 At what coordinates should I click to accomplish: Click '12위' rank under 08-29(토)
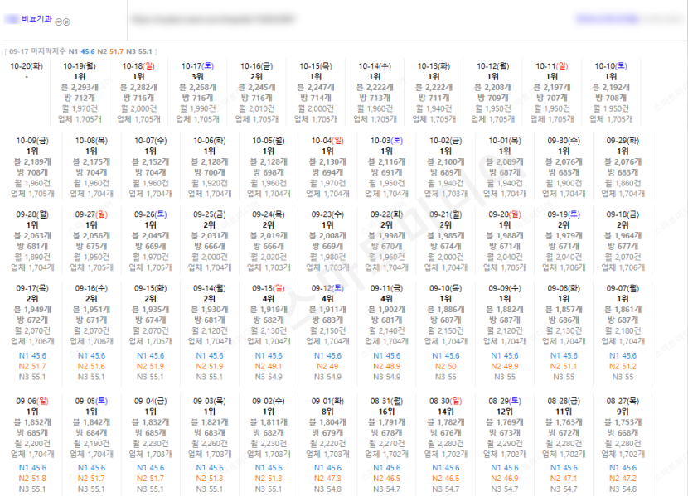(505, 412)
